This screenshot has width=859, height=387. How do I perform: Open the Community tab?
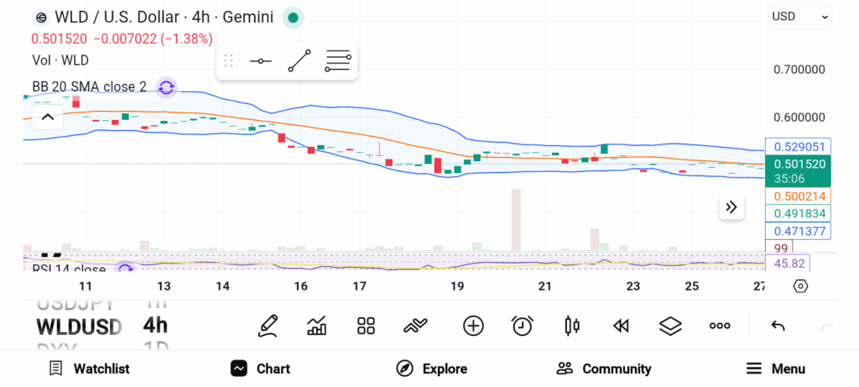(x=604, y=369)
